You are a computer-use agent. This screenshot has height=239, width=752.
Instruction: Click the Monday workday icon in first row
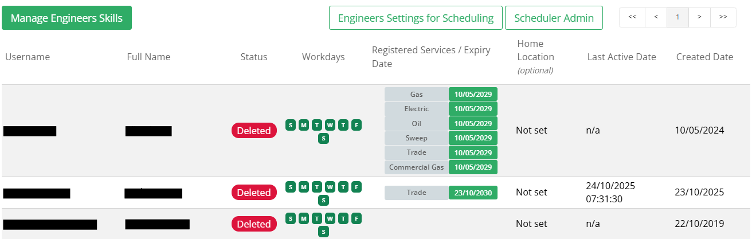pyautogui.click(x=303, y=125)
